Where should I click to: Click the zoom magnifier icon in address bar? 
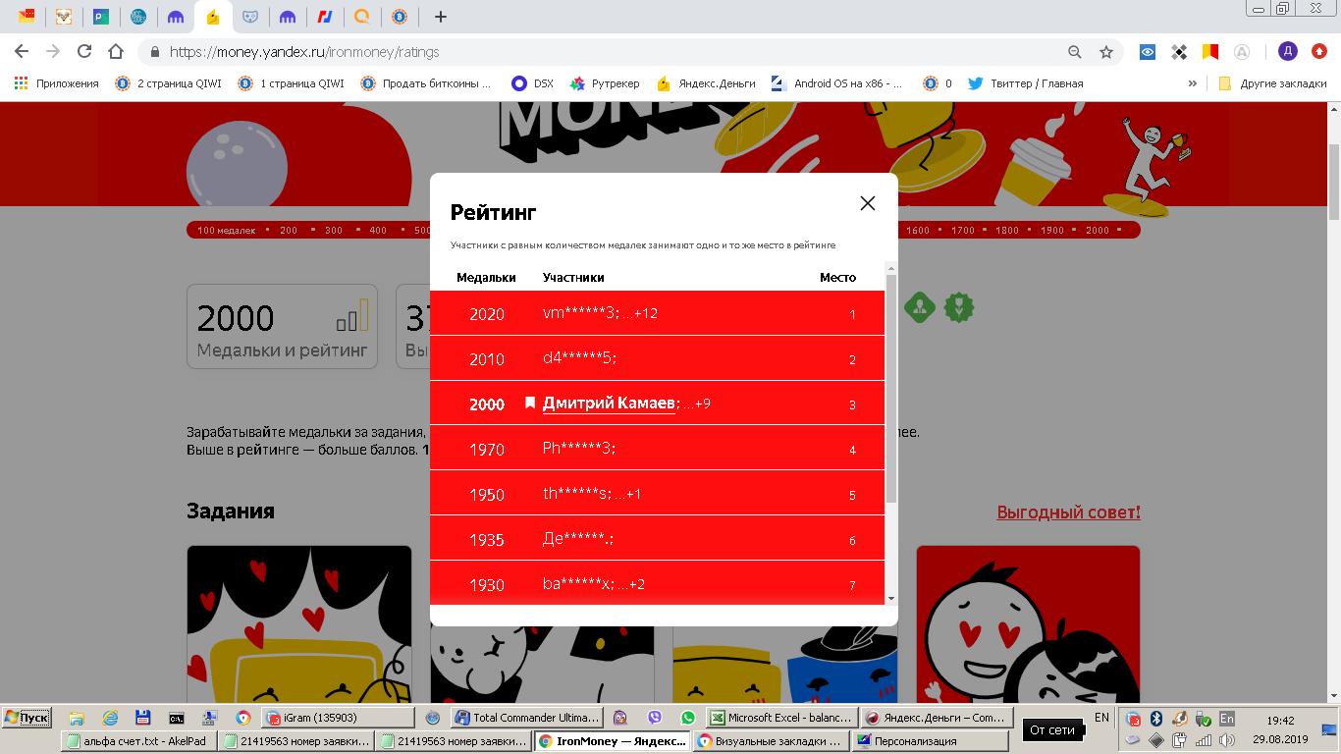tap(1075, 52)
